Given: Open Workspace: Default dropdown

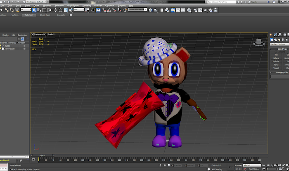Looking at the screenshot, I should click(36, 2).
